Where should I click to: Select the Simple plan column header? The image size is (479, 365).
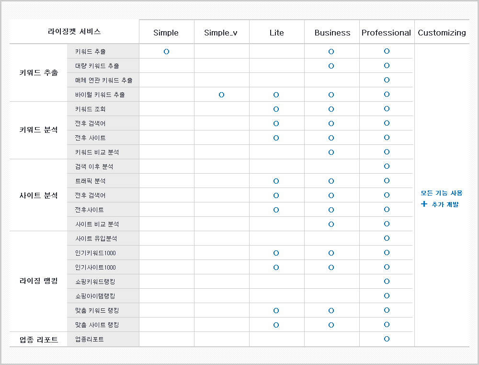[166, 33]
